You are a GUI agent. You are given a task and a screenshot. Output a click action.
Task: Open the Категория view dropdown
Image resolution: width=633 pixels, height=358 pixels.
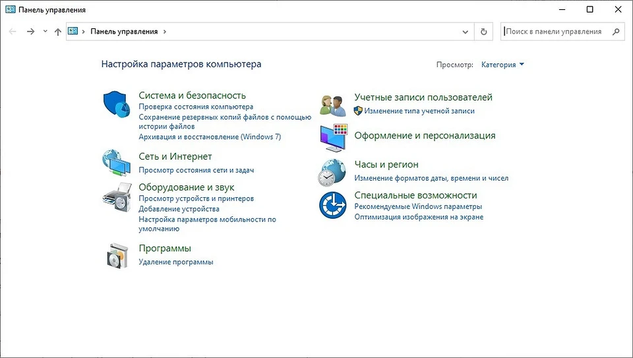click(x=502, y=65)
